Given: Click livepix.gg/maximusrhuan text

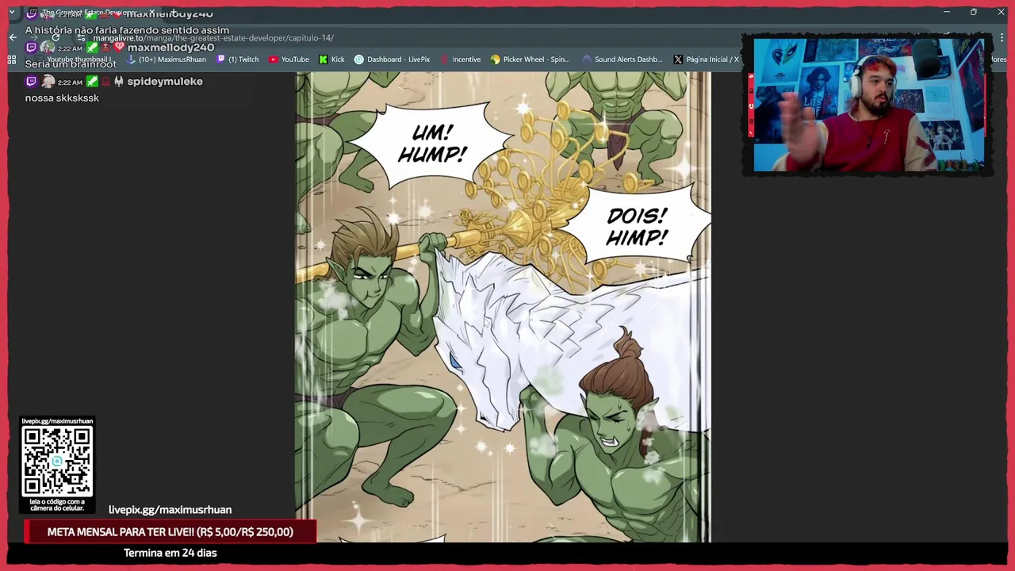Looking at the screenshot, I should [x=170, y=510].
